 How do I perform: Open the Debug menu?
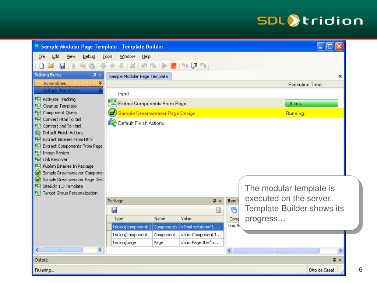tap(89, 56)
